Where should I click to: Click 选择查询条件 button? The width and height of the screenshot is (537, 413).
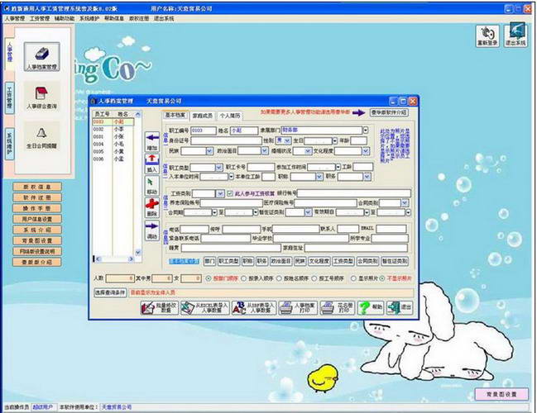[110, 292]
